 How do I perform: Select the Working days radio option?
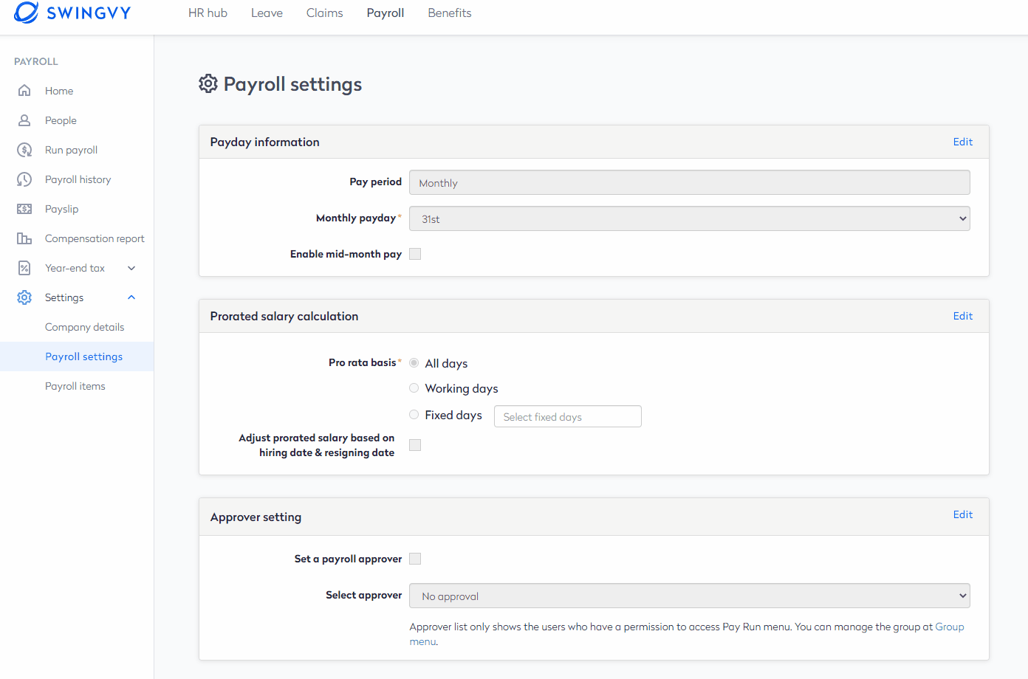[x=414, y=388]
